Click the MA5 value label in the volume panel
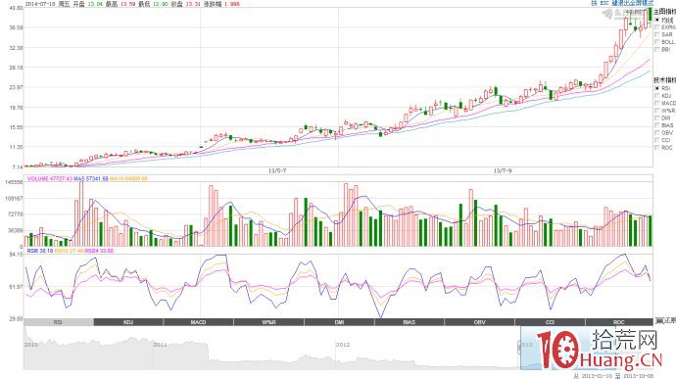Screen dimensions: 676x379 coord(90,178)
